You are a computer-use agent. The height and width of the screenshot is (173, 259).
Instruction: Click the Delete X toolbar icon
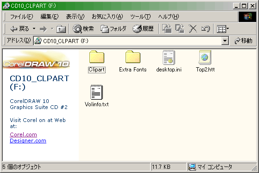point(193,29)
